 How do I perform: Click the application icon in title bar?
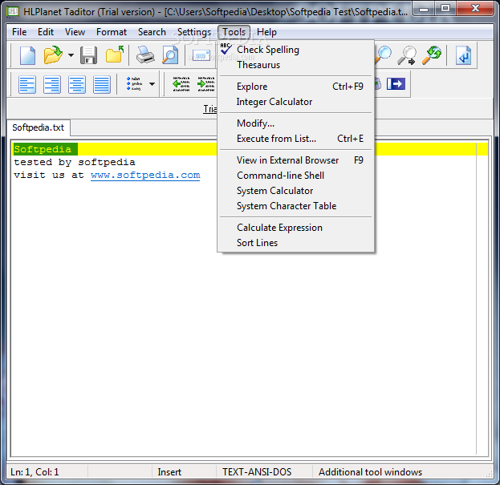(13, 11)
